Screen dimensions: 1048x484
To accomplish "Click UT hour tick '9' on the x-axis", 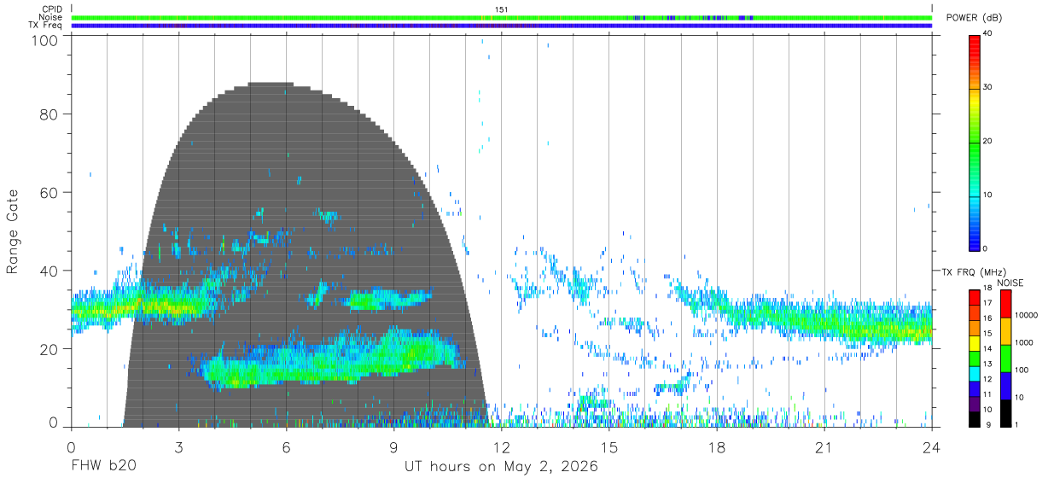I will pyautogui.click(x=393, y=447).
